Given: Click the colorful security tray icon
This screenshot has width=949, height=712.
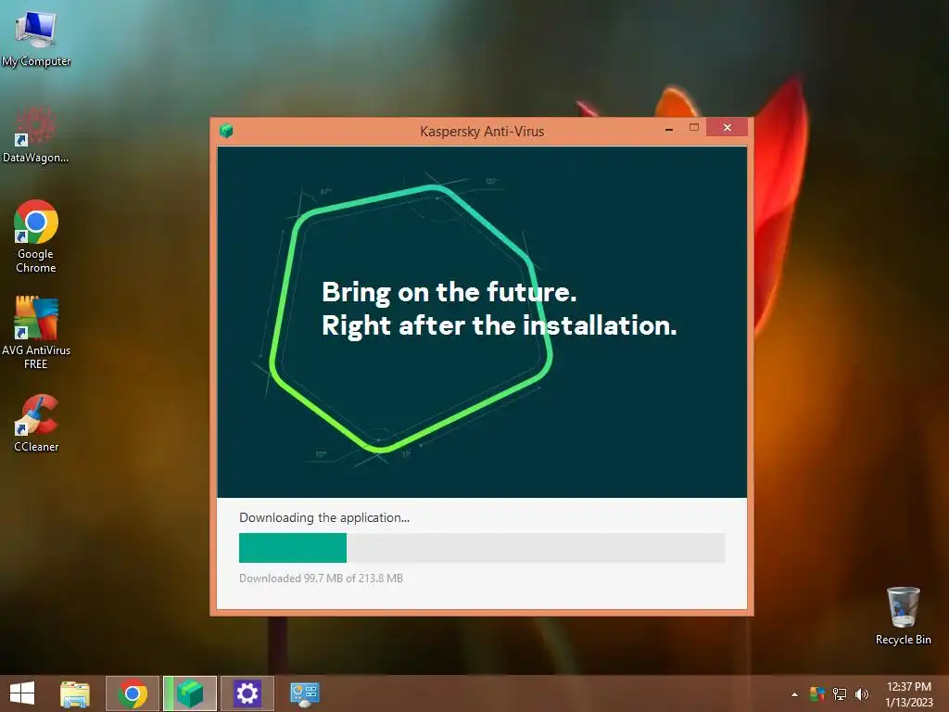Looking at the screenshot, I should pos(817,693).
